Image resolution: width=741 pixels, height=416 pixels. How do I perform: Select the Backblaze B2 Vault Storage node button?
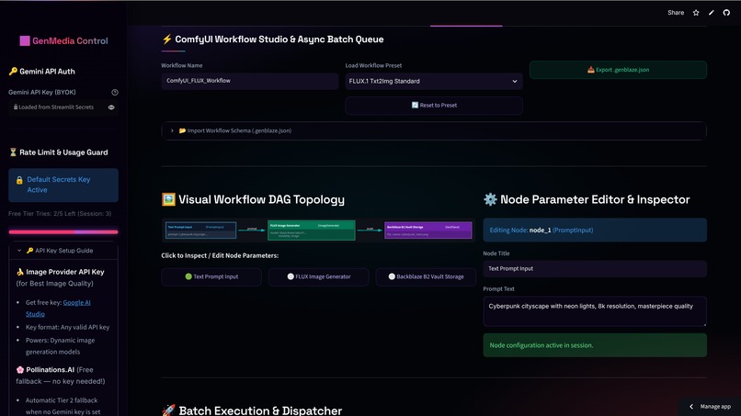426,276
